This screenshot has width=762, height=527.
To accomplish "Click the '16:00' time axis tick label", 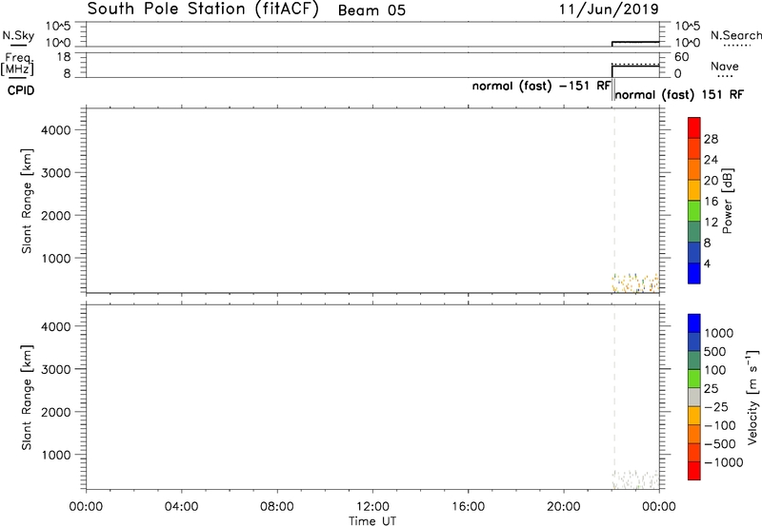I will [x=468, y=507].
